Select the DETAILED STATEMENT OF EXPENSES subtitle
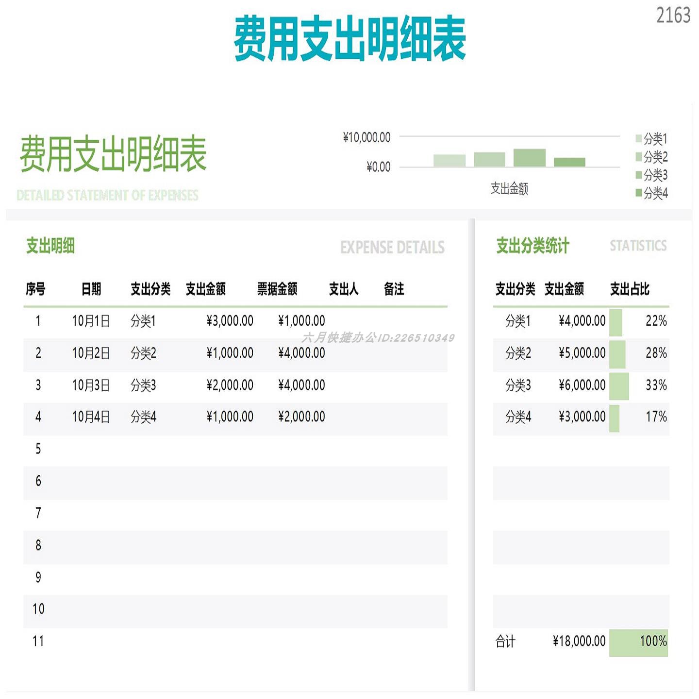This screenshot has height=699, width=699. coord(108,195)
